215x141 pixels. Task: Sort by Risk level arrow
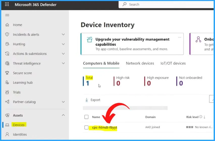tap(204, 117)
